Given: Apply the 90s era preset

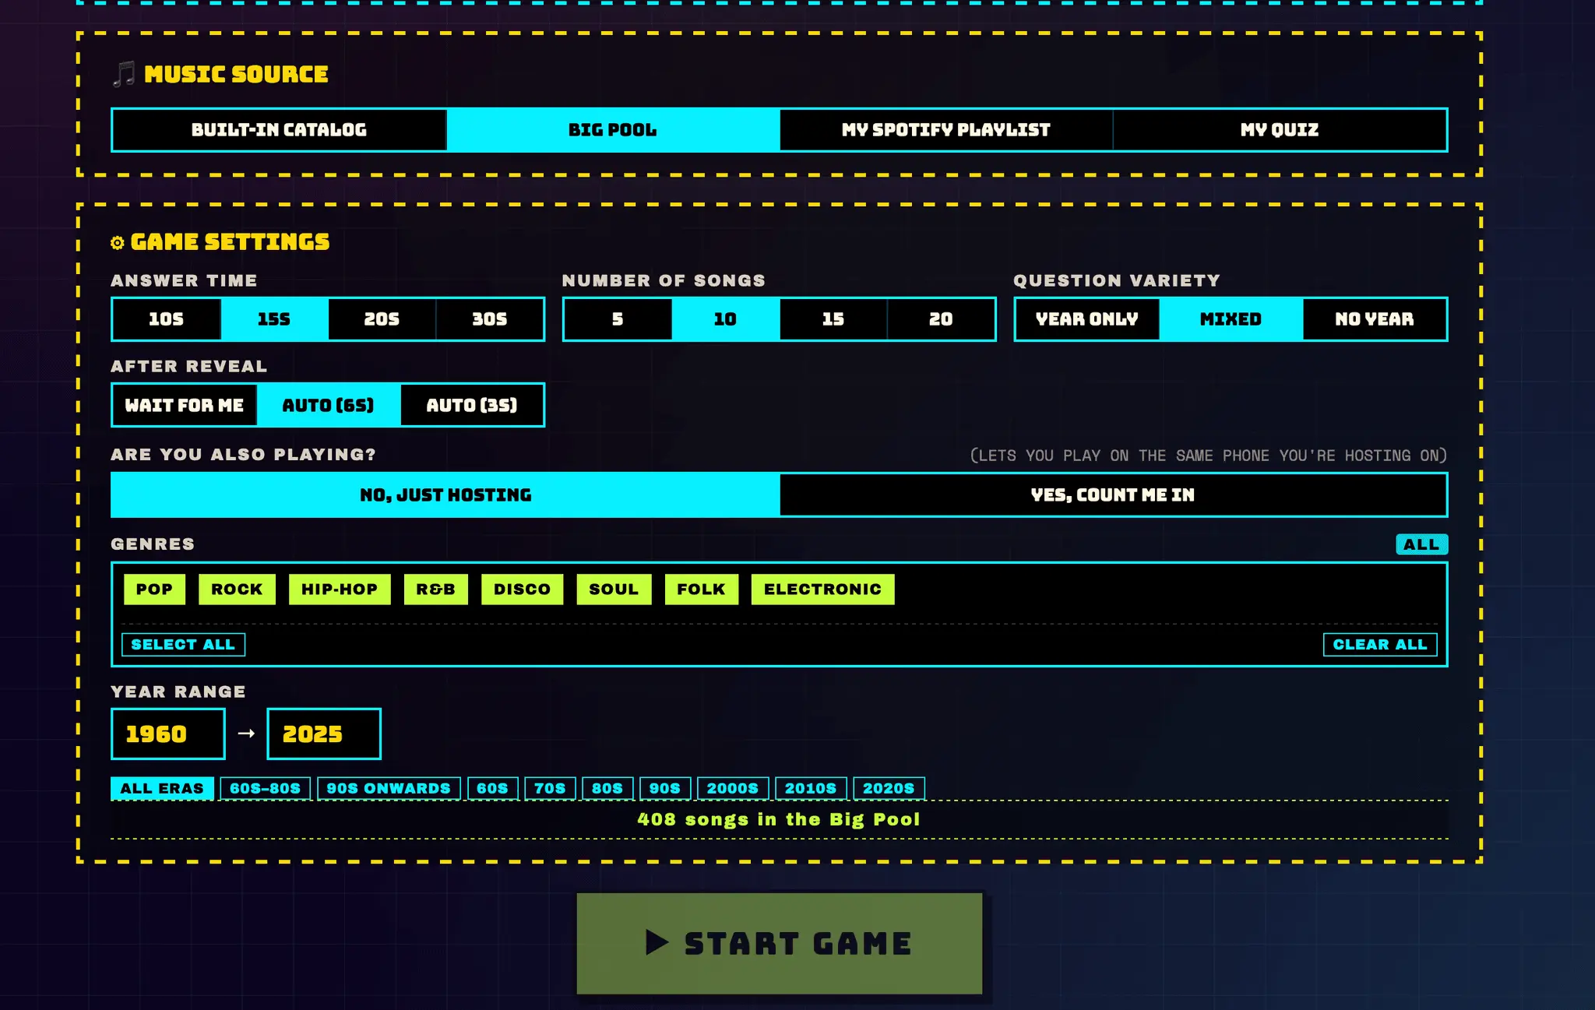Looking at the screenshot, I should 665,788.
